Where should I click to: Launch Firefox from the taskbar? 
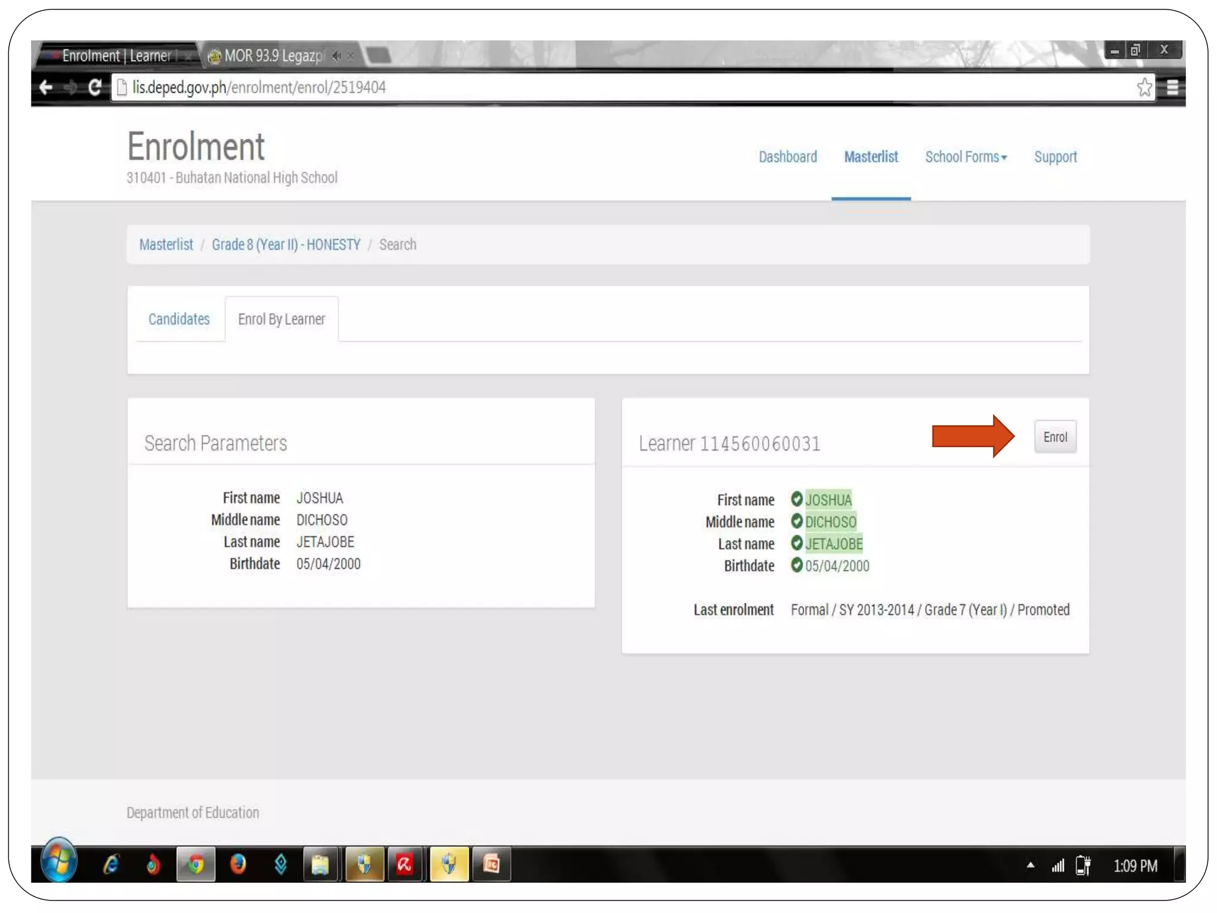pos(238,864)
